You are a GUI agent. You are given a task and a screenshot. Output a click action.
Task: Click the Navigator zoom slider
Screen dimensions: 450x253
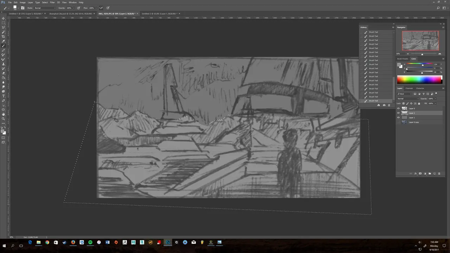click(x=422, y=54)
